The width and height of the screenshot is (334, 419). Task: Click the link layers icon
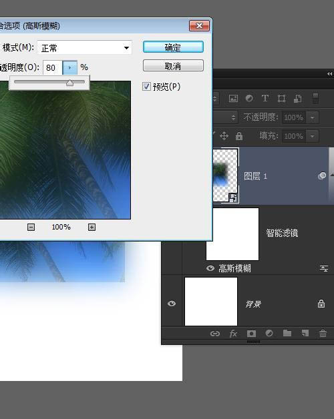click(x=215, y=334)
